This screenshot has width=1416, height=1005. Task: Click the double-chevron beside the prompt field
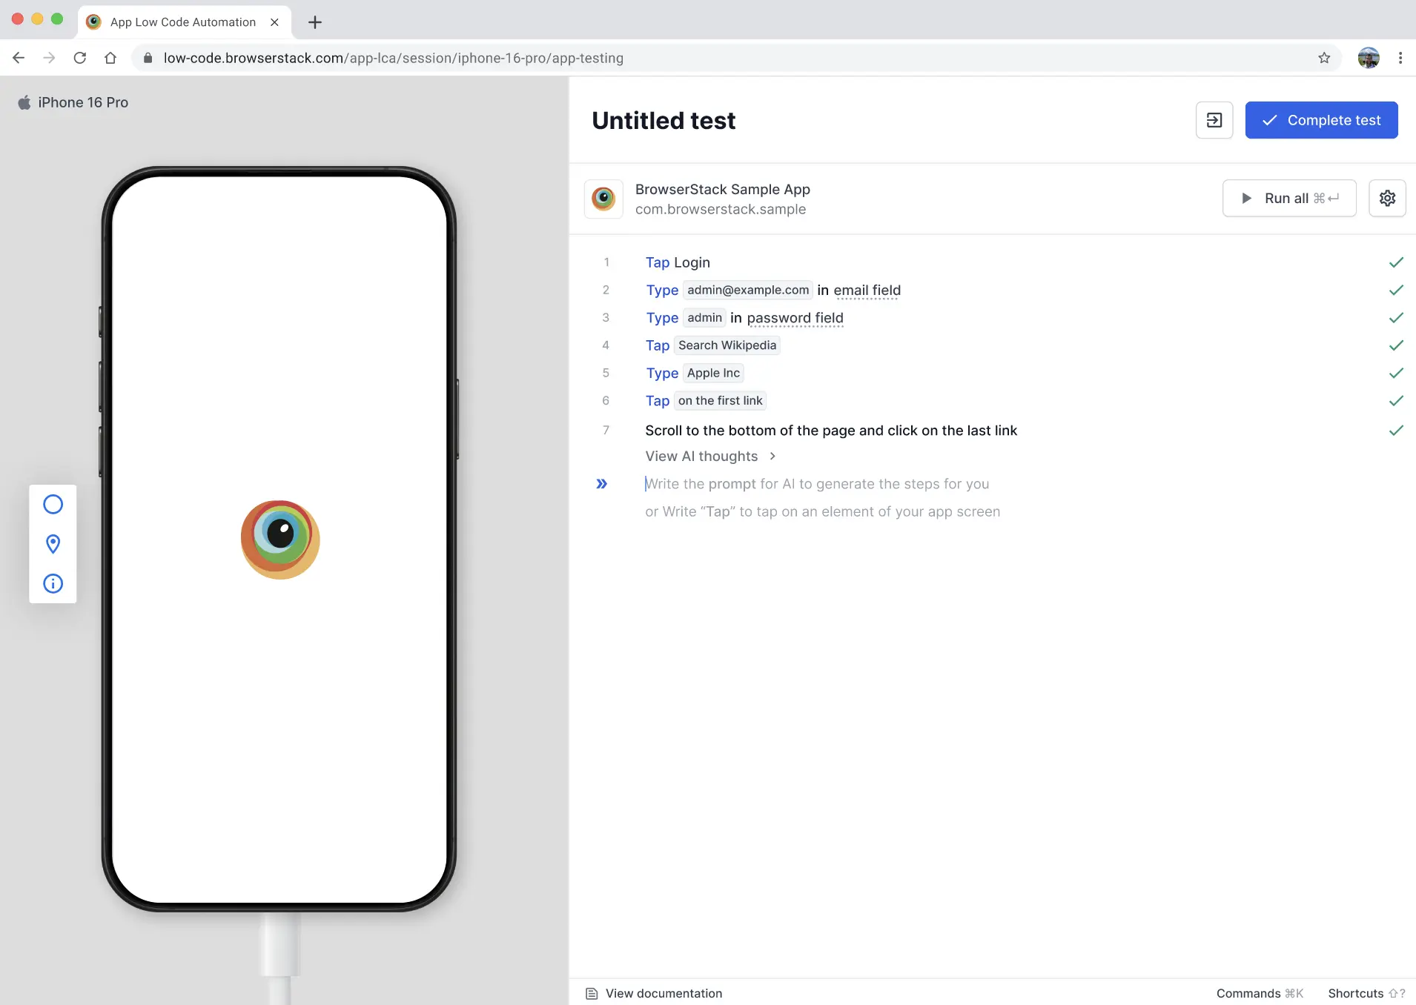pos(602,484)
